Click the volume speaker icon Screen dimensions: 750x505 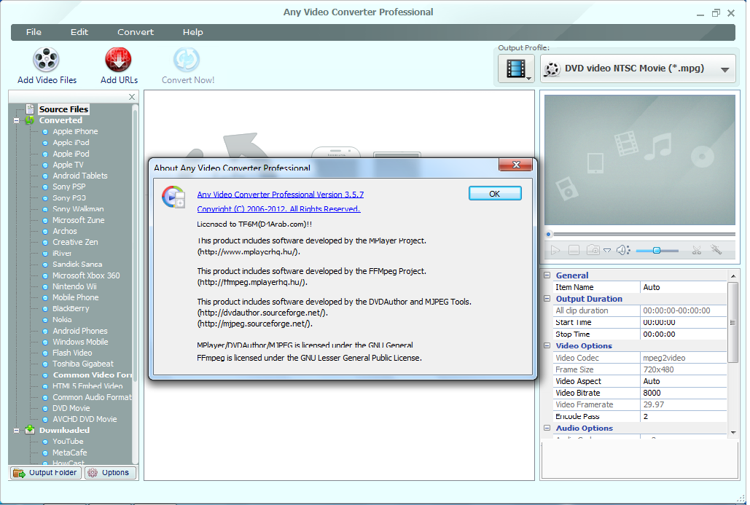(622, 250)
